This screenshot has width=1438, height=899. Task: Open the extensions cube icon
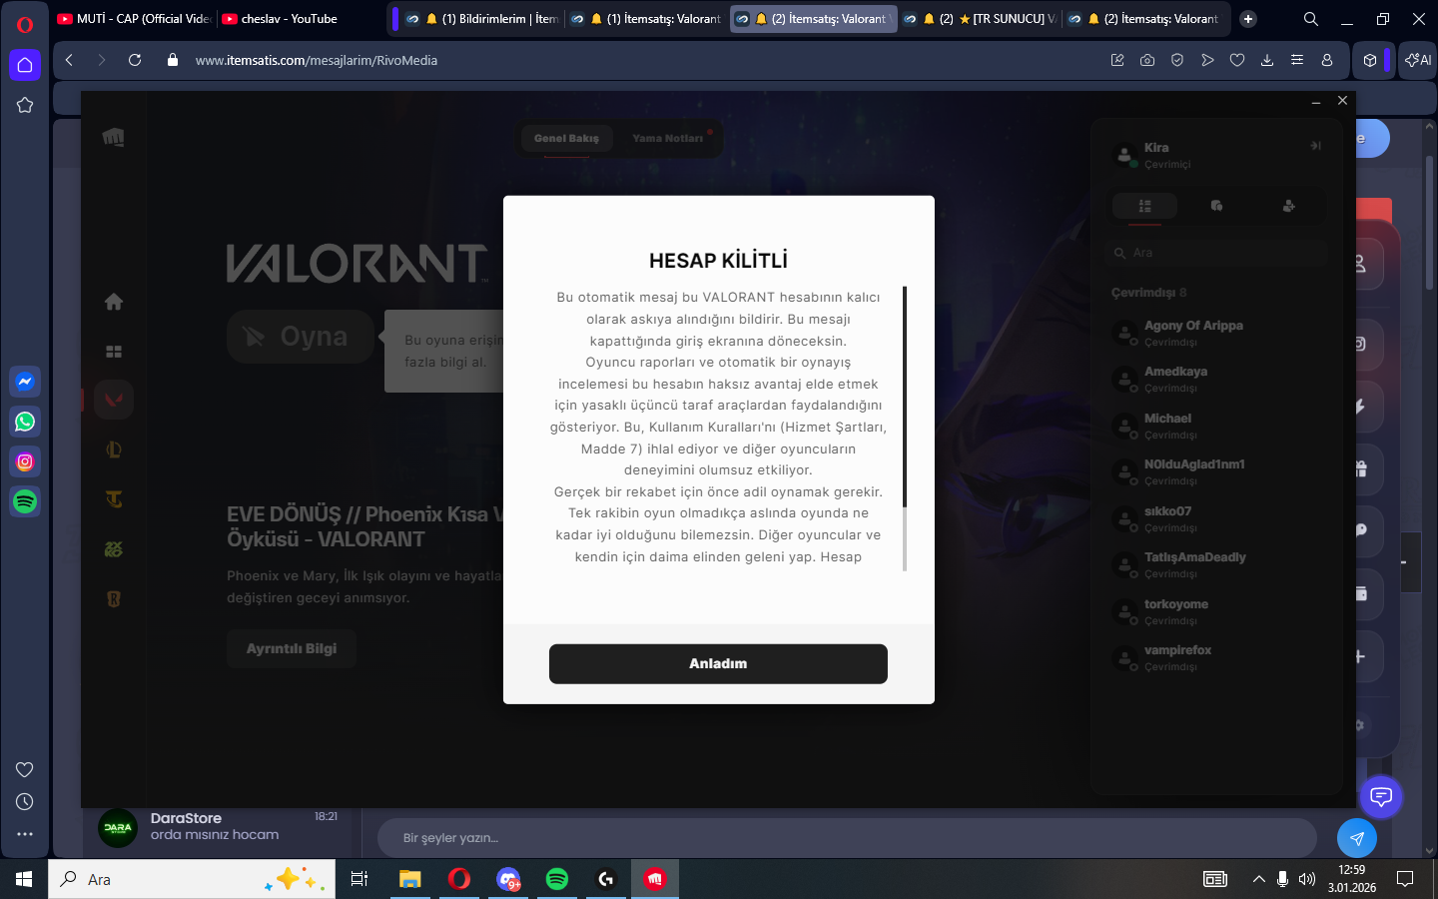click(1370, 60)
